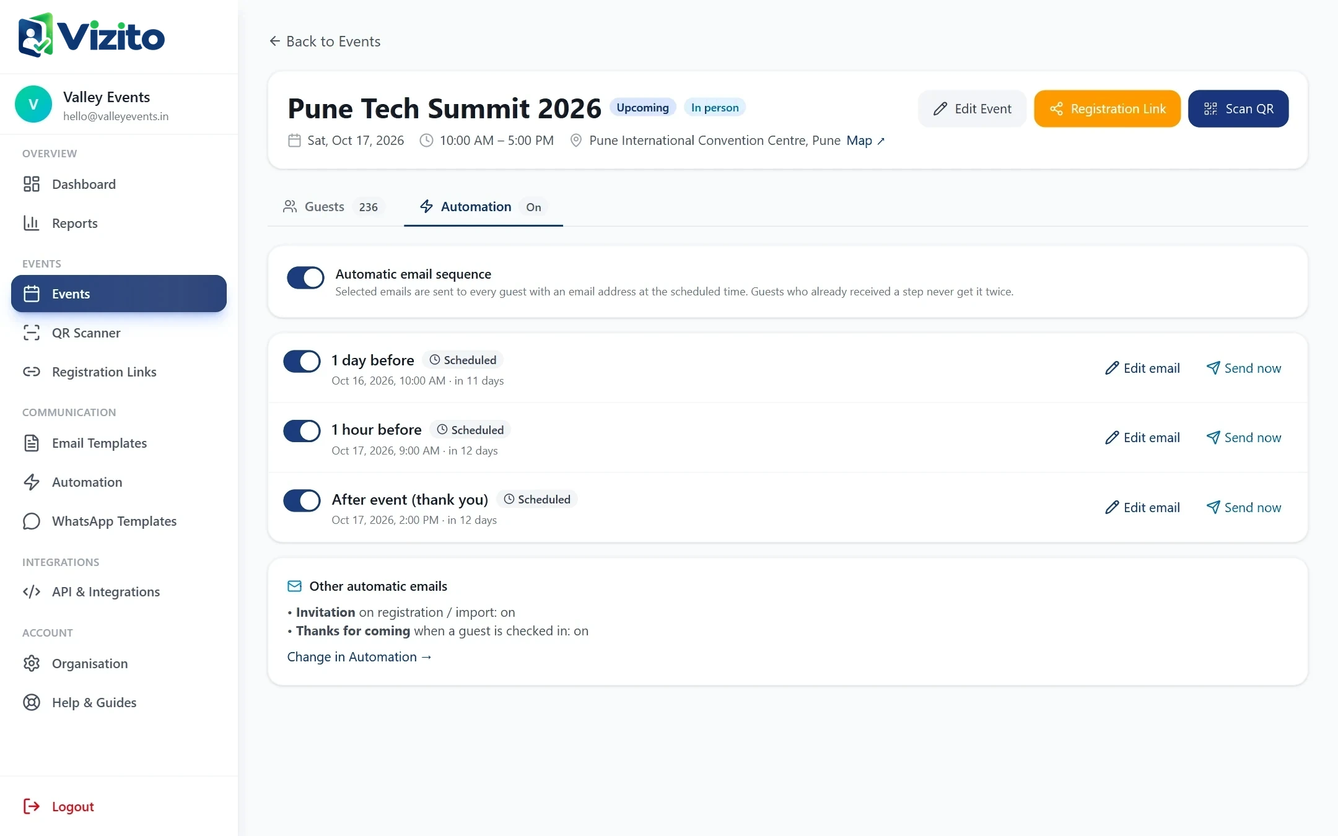Disable the After event thank you email

coord(302,501)
